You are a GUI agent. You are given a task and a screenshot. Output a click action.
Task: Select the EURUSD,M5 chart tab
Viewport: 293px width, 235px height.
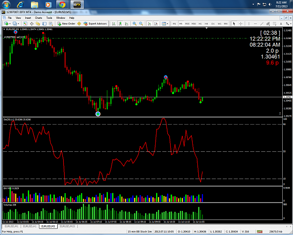tap(48, 227)
